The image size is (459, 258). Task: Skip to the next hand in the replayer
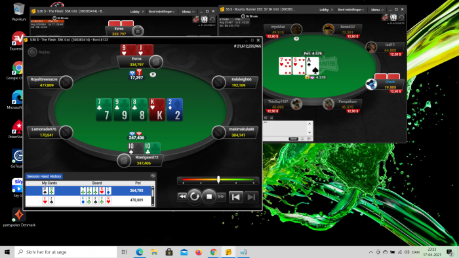251,197
